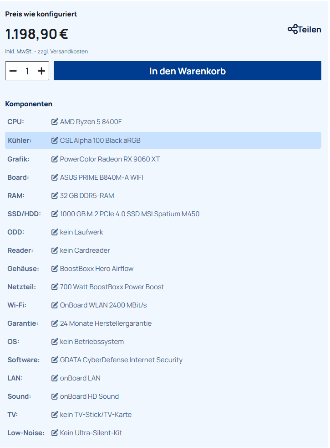Click the edit icon for ASUS PRIME B840M-A WIFI

tap(55, 177)
